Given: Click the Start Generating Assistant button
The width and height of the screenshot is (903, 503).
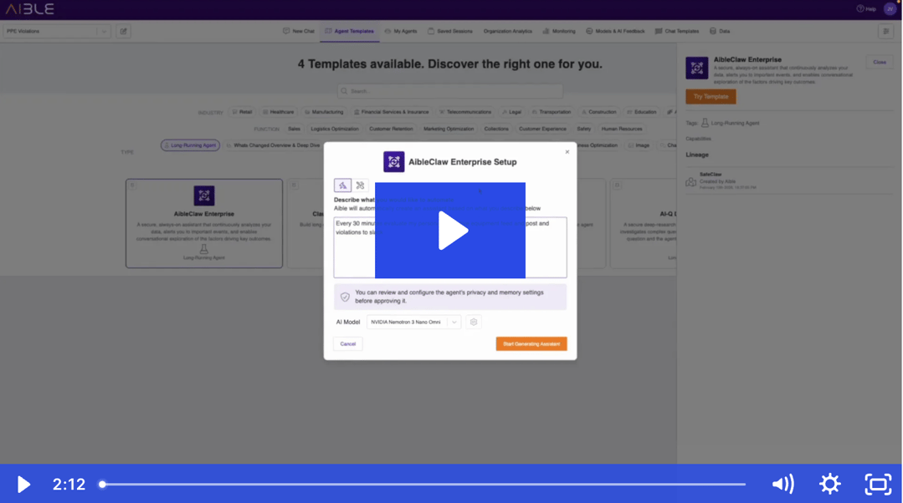Looking at the screenshot, I should click(531, 343).
